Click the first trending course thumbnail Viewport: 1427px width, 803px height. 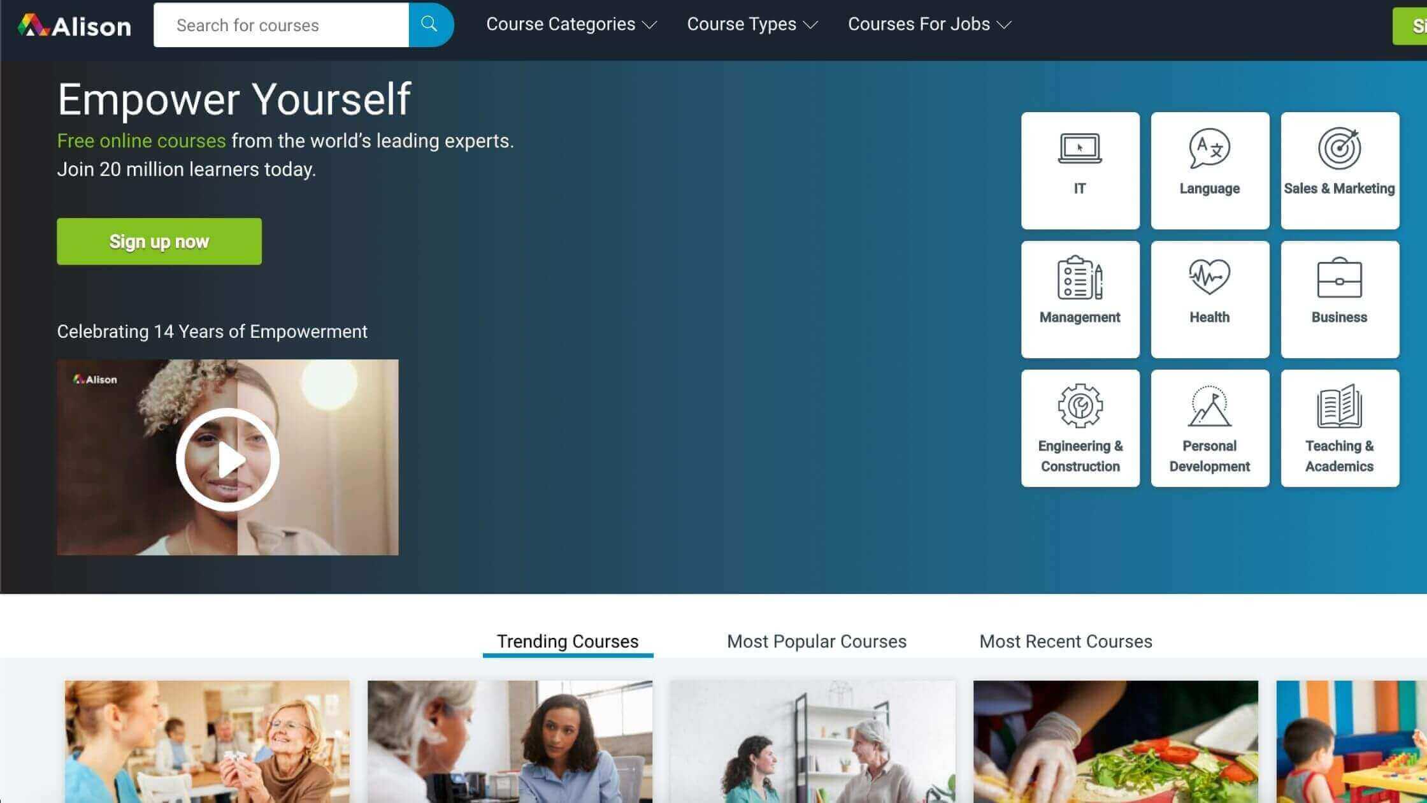coord(208,741)
